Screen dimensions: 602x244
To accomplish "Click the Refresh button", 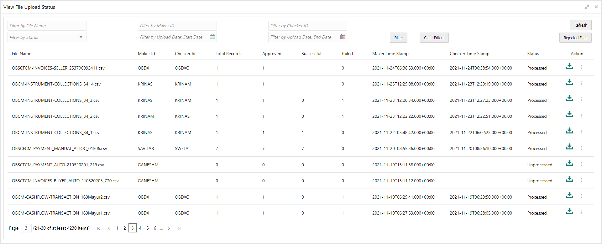I will 581,25.
